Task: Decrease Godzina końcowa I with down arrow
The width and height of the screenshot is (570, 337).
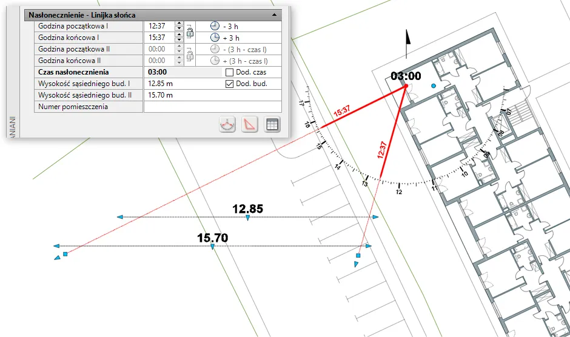Action: pos(178,40)
